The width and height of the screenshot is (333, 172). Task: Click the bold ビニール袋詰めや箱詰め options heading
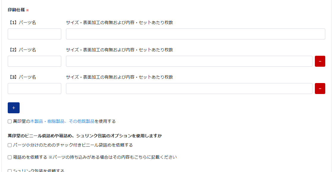85,136
